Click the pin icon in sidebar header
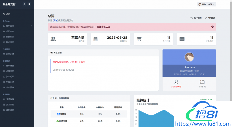The height and width of the screenshot is (127, 232). (x=29, y=4)
